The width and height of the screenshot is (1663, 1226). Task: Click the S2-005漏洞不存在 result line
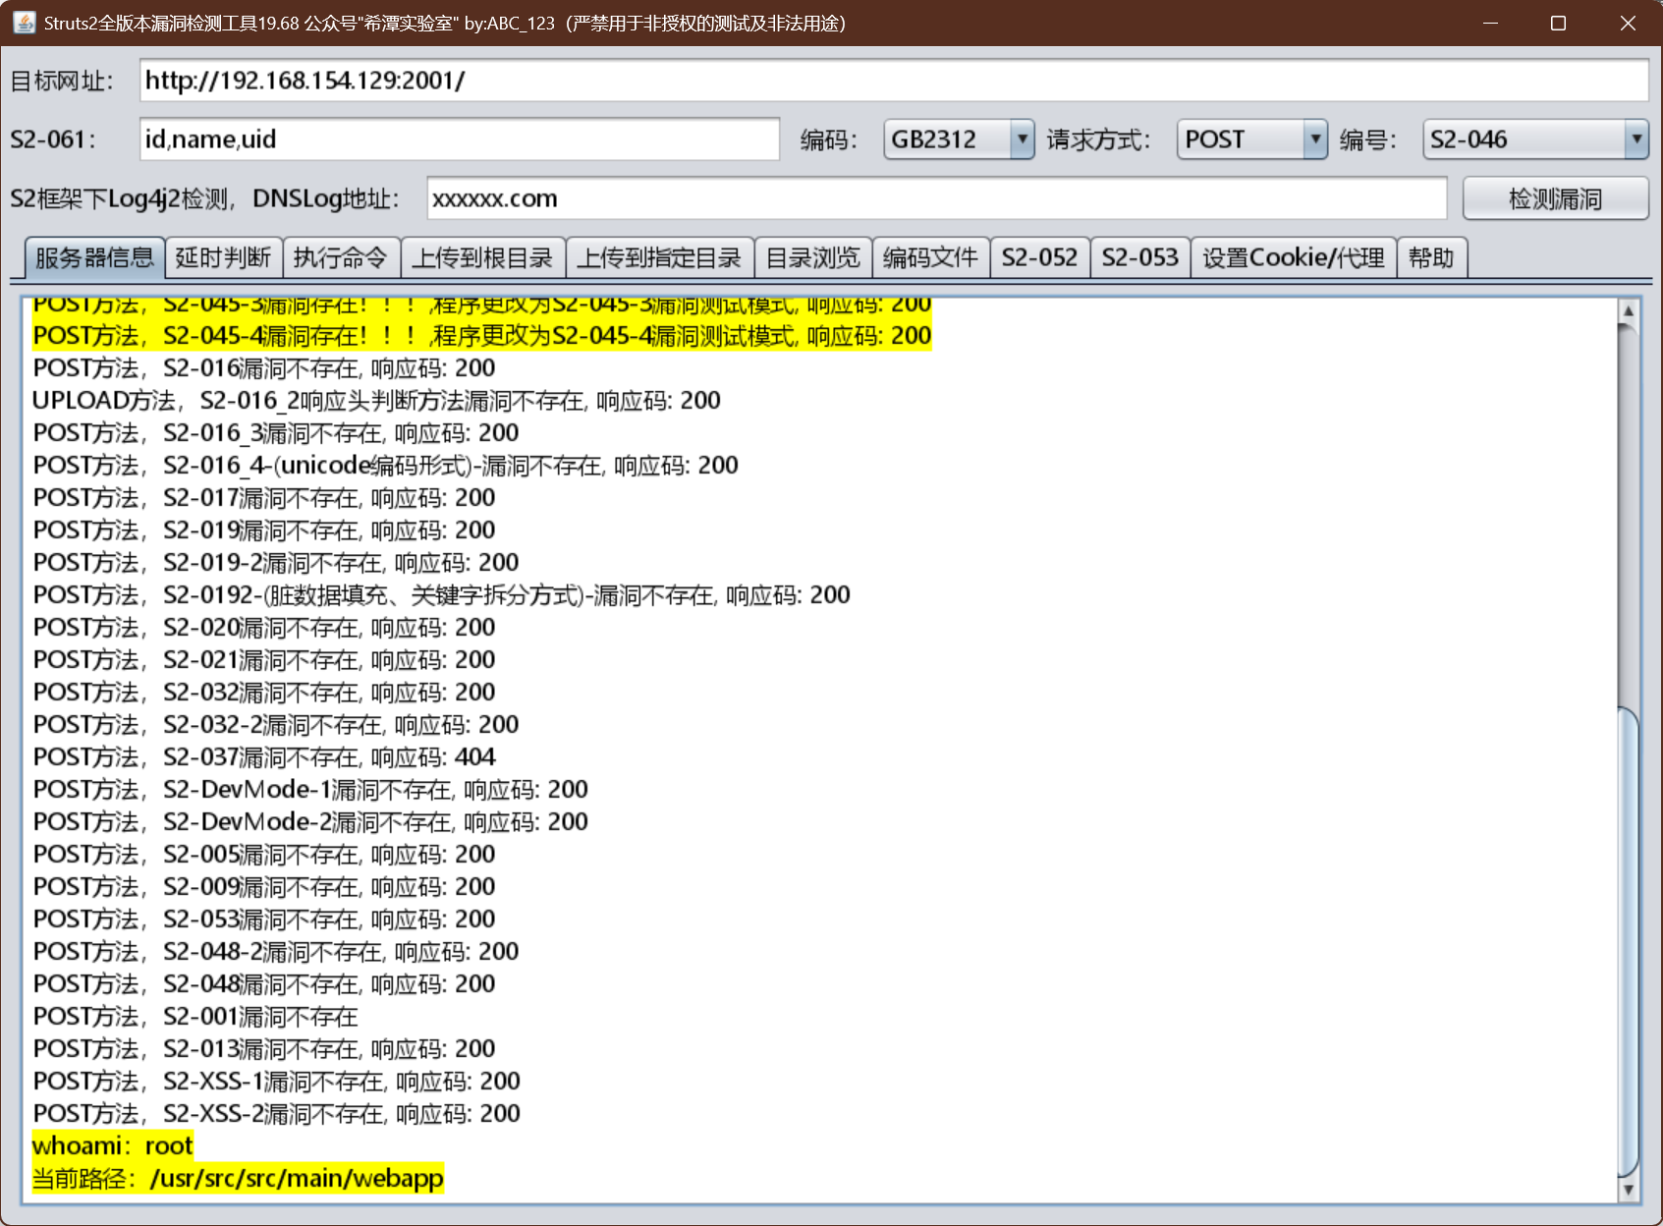pyautogui.click(x=264, y=855)
